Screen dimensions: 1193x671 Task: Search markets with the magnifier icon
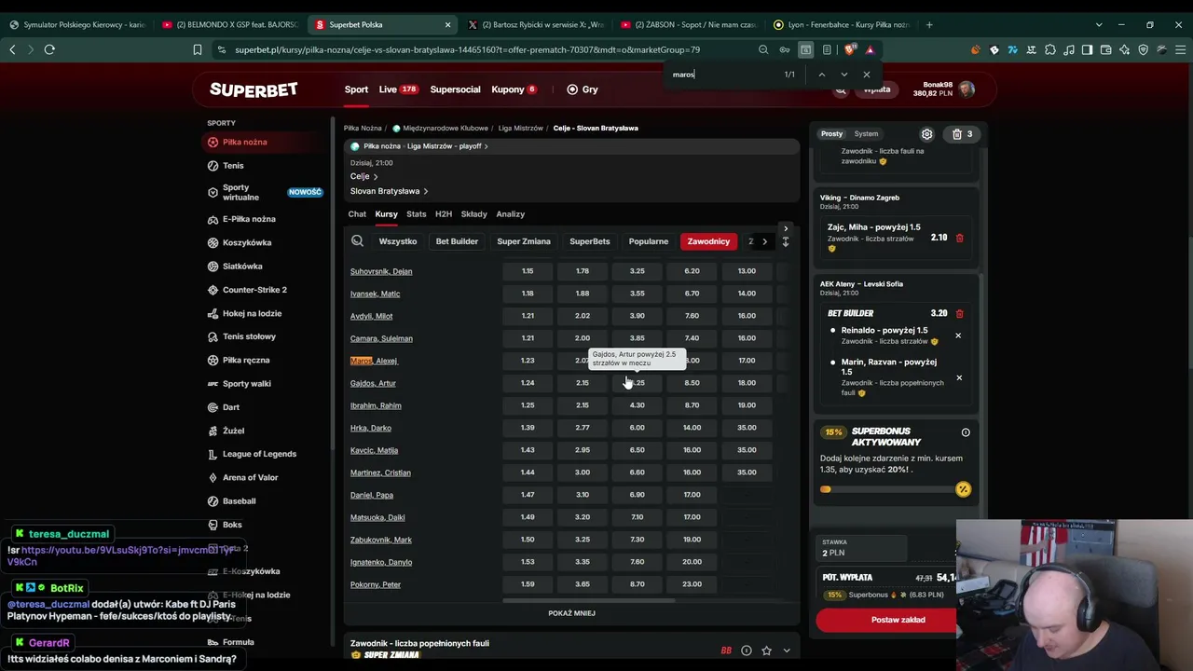click(x=357, y=241)
